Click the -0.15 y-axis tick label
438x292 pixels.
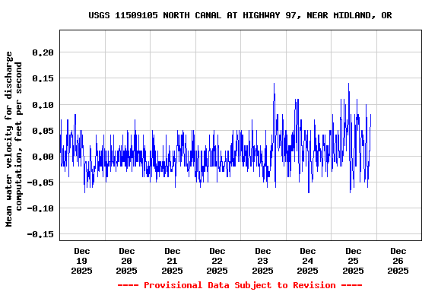point(40,234)
